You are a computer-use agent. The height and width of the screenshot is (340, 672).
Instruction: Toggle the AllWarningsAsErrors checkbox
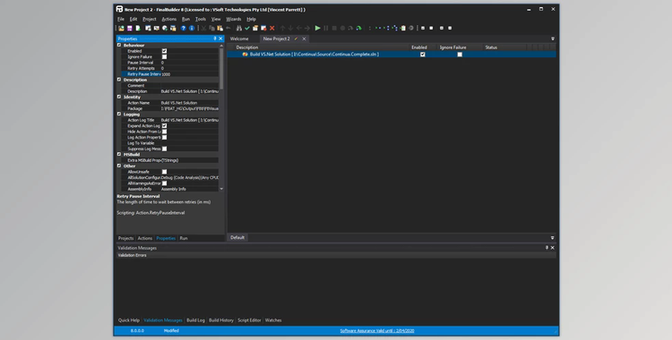tap(164, 183)
